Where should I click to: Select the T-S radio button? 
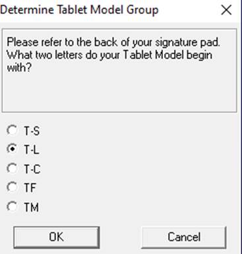tap(12, 130)
